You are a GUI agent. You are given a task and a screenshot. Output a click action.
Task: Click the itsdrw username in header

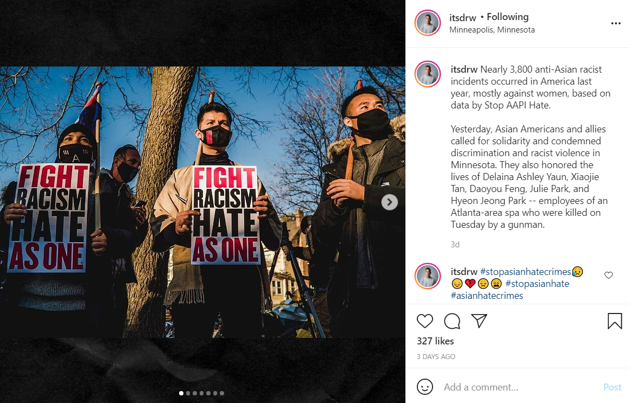tap(462, 17)
